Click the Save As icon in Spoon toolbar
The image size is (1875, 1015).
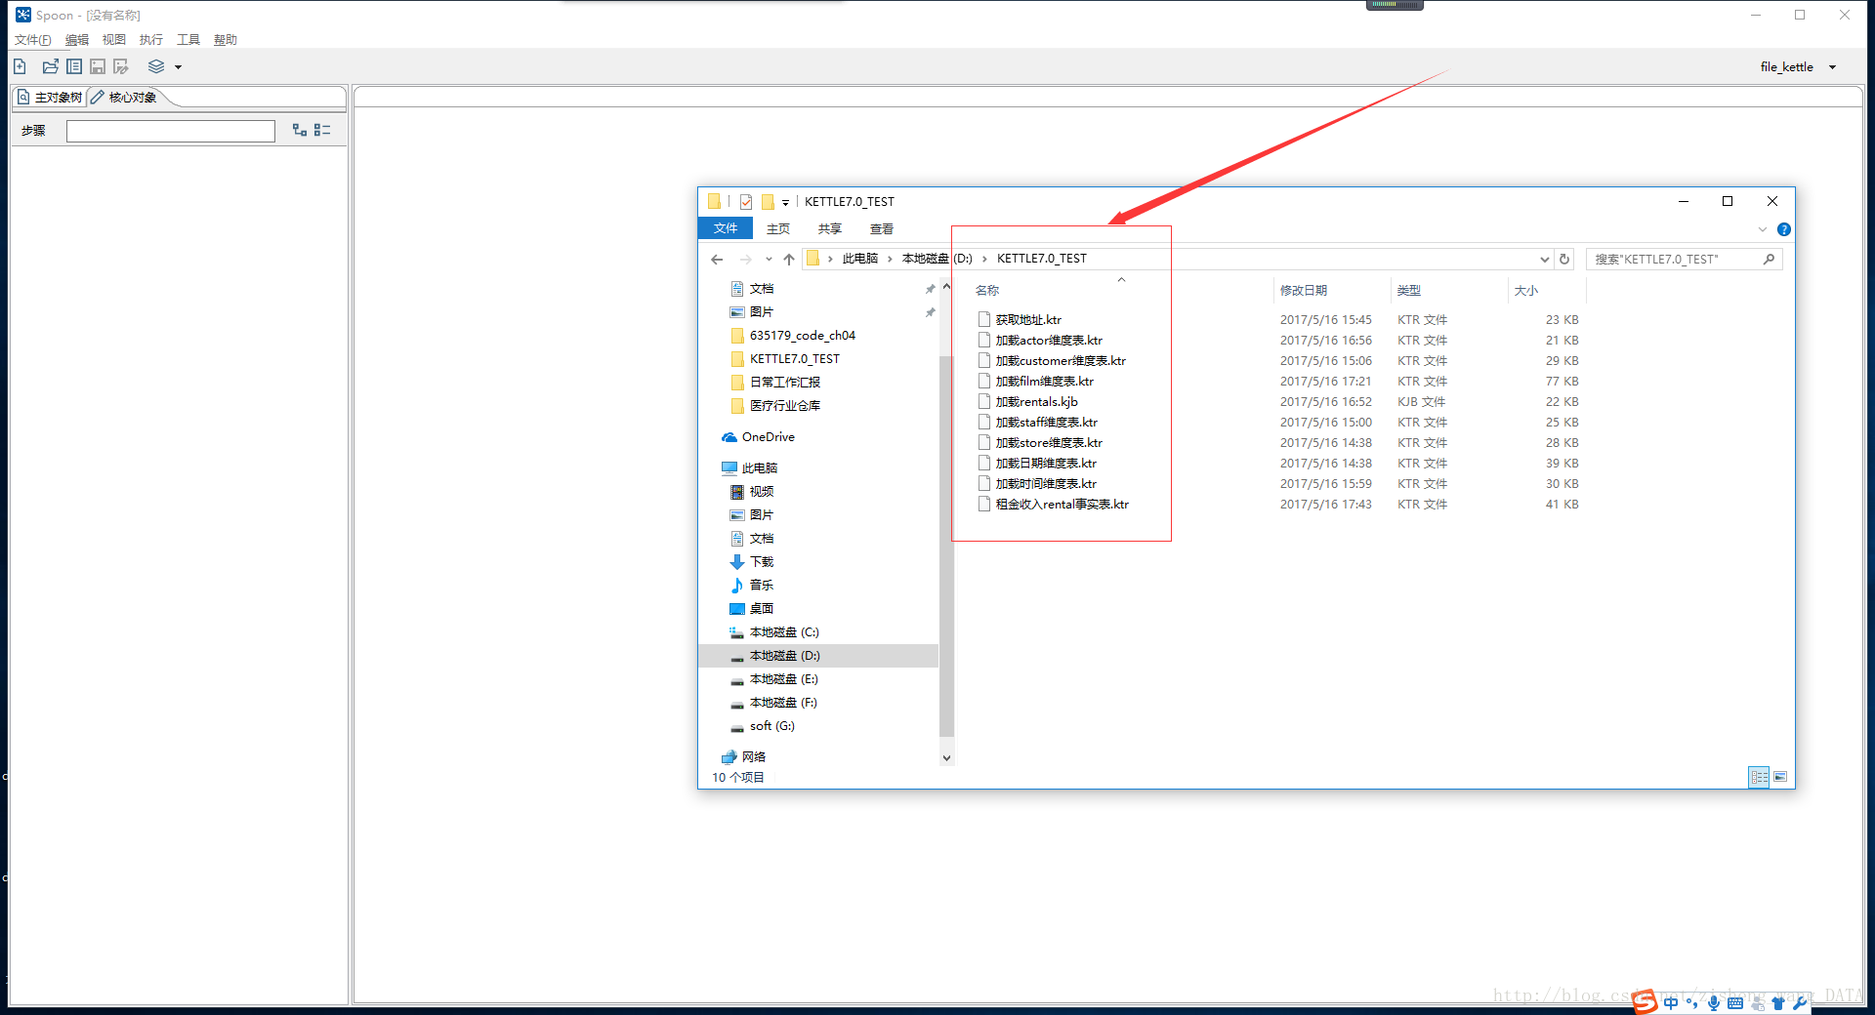(x=121, y=66)
